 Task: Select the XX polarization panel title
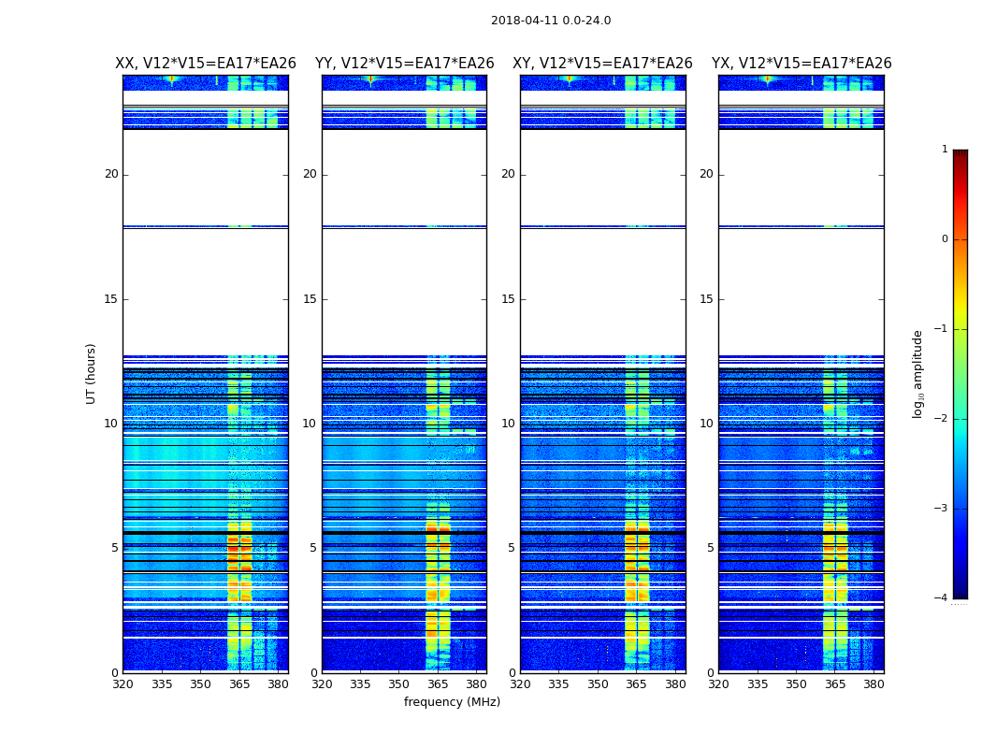[x=206, y=64]
